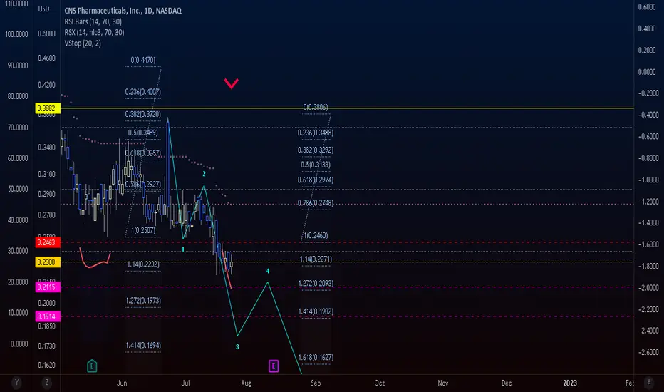Click the circular Y button on time axis
Viewport: 664px width, 392px height.
pos(16,383)
